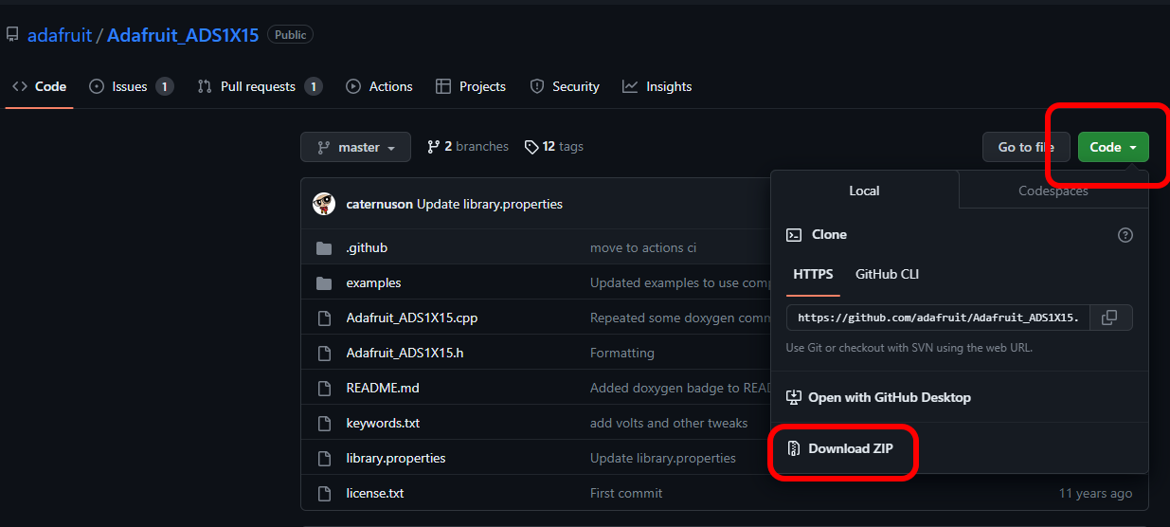View the 2 branches link
The image size is (1170, 527).
(468, 147)
